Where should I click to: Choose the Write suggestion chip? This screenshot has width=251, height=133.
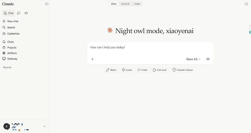[111, 70]
